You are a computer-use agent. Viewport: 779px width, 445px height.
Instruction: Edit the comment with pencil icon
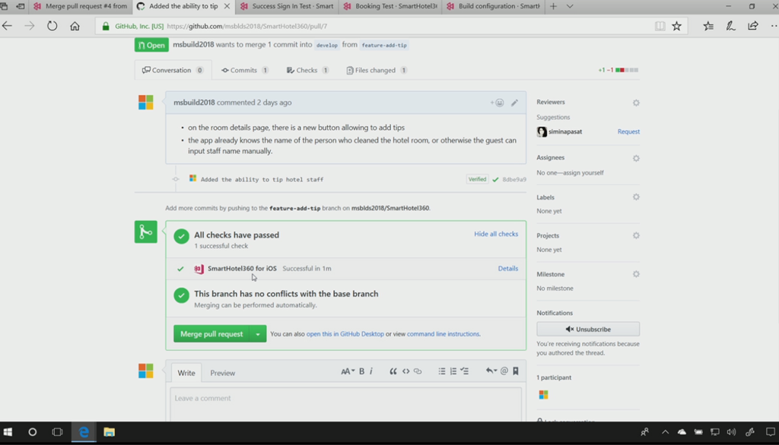(x=514, y=103)
